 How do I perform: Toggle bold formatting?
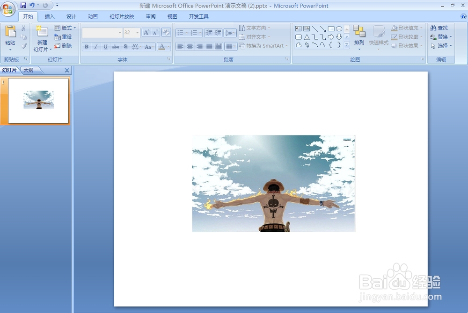(x=86, y=46)
